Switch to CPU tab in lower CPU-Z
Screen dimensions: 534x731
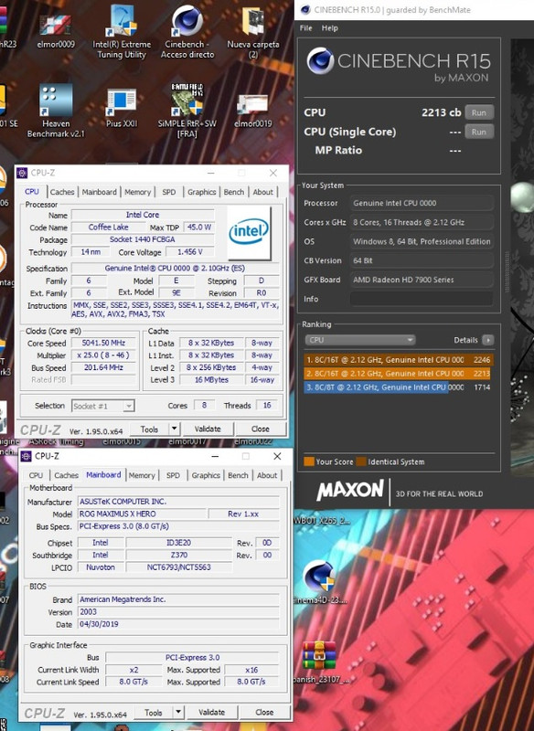[36, 475]
